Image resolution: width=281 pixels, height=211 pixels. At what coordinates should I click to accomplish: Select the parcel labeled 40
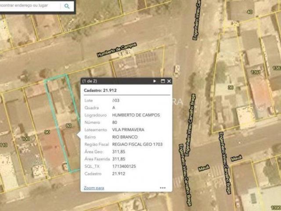point(249,12)
